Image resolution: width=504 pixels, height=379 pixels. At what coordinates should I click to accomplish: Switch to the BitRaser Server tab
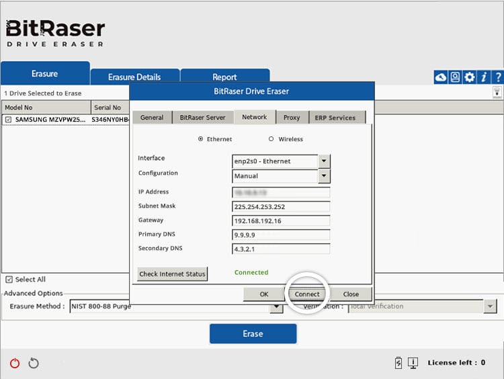click(x=202, y=118)
